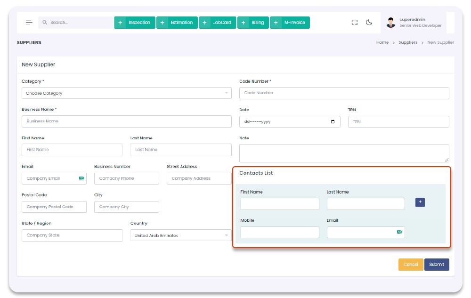The image size is (471, 298).
Task: Go to Suppliers breadcrumb link
Action: coord(408,42)
